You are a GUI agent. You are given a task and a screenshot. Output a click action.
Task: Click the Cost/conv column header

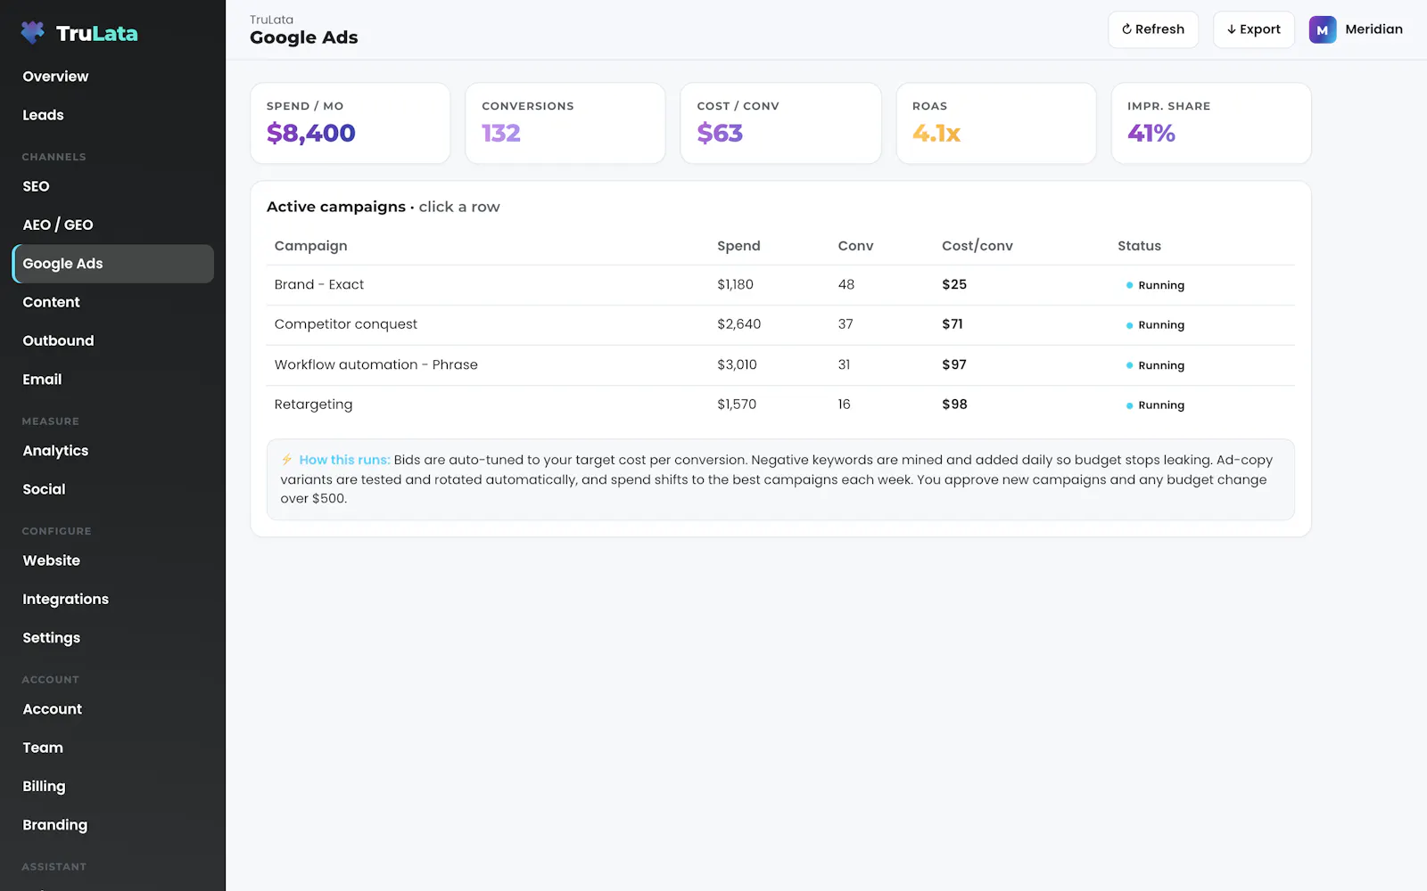tap(977, 246)
